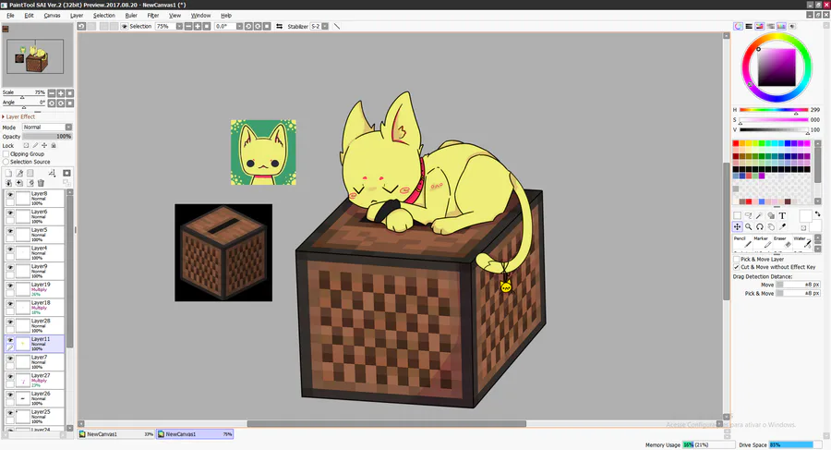Toggle the straight line drawing mode icon
This screenshot has width=831, height=450.
336,26
